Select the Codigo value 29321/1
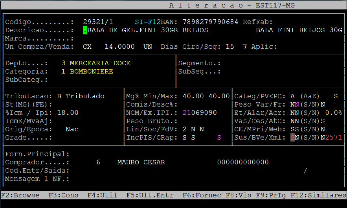This screenshot has height=208, width=347. click(x=98, y=22)
